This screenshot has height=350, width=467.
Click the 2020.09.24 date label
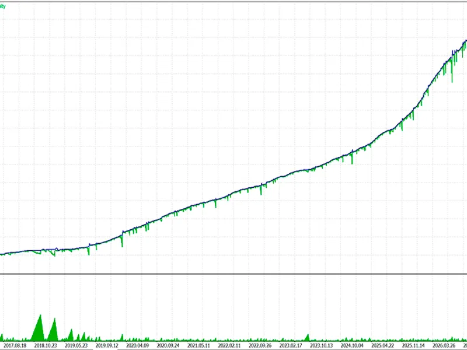(168, 345)
